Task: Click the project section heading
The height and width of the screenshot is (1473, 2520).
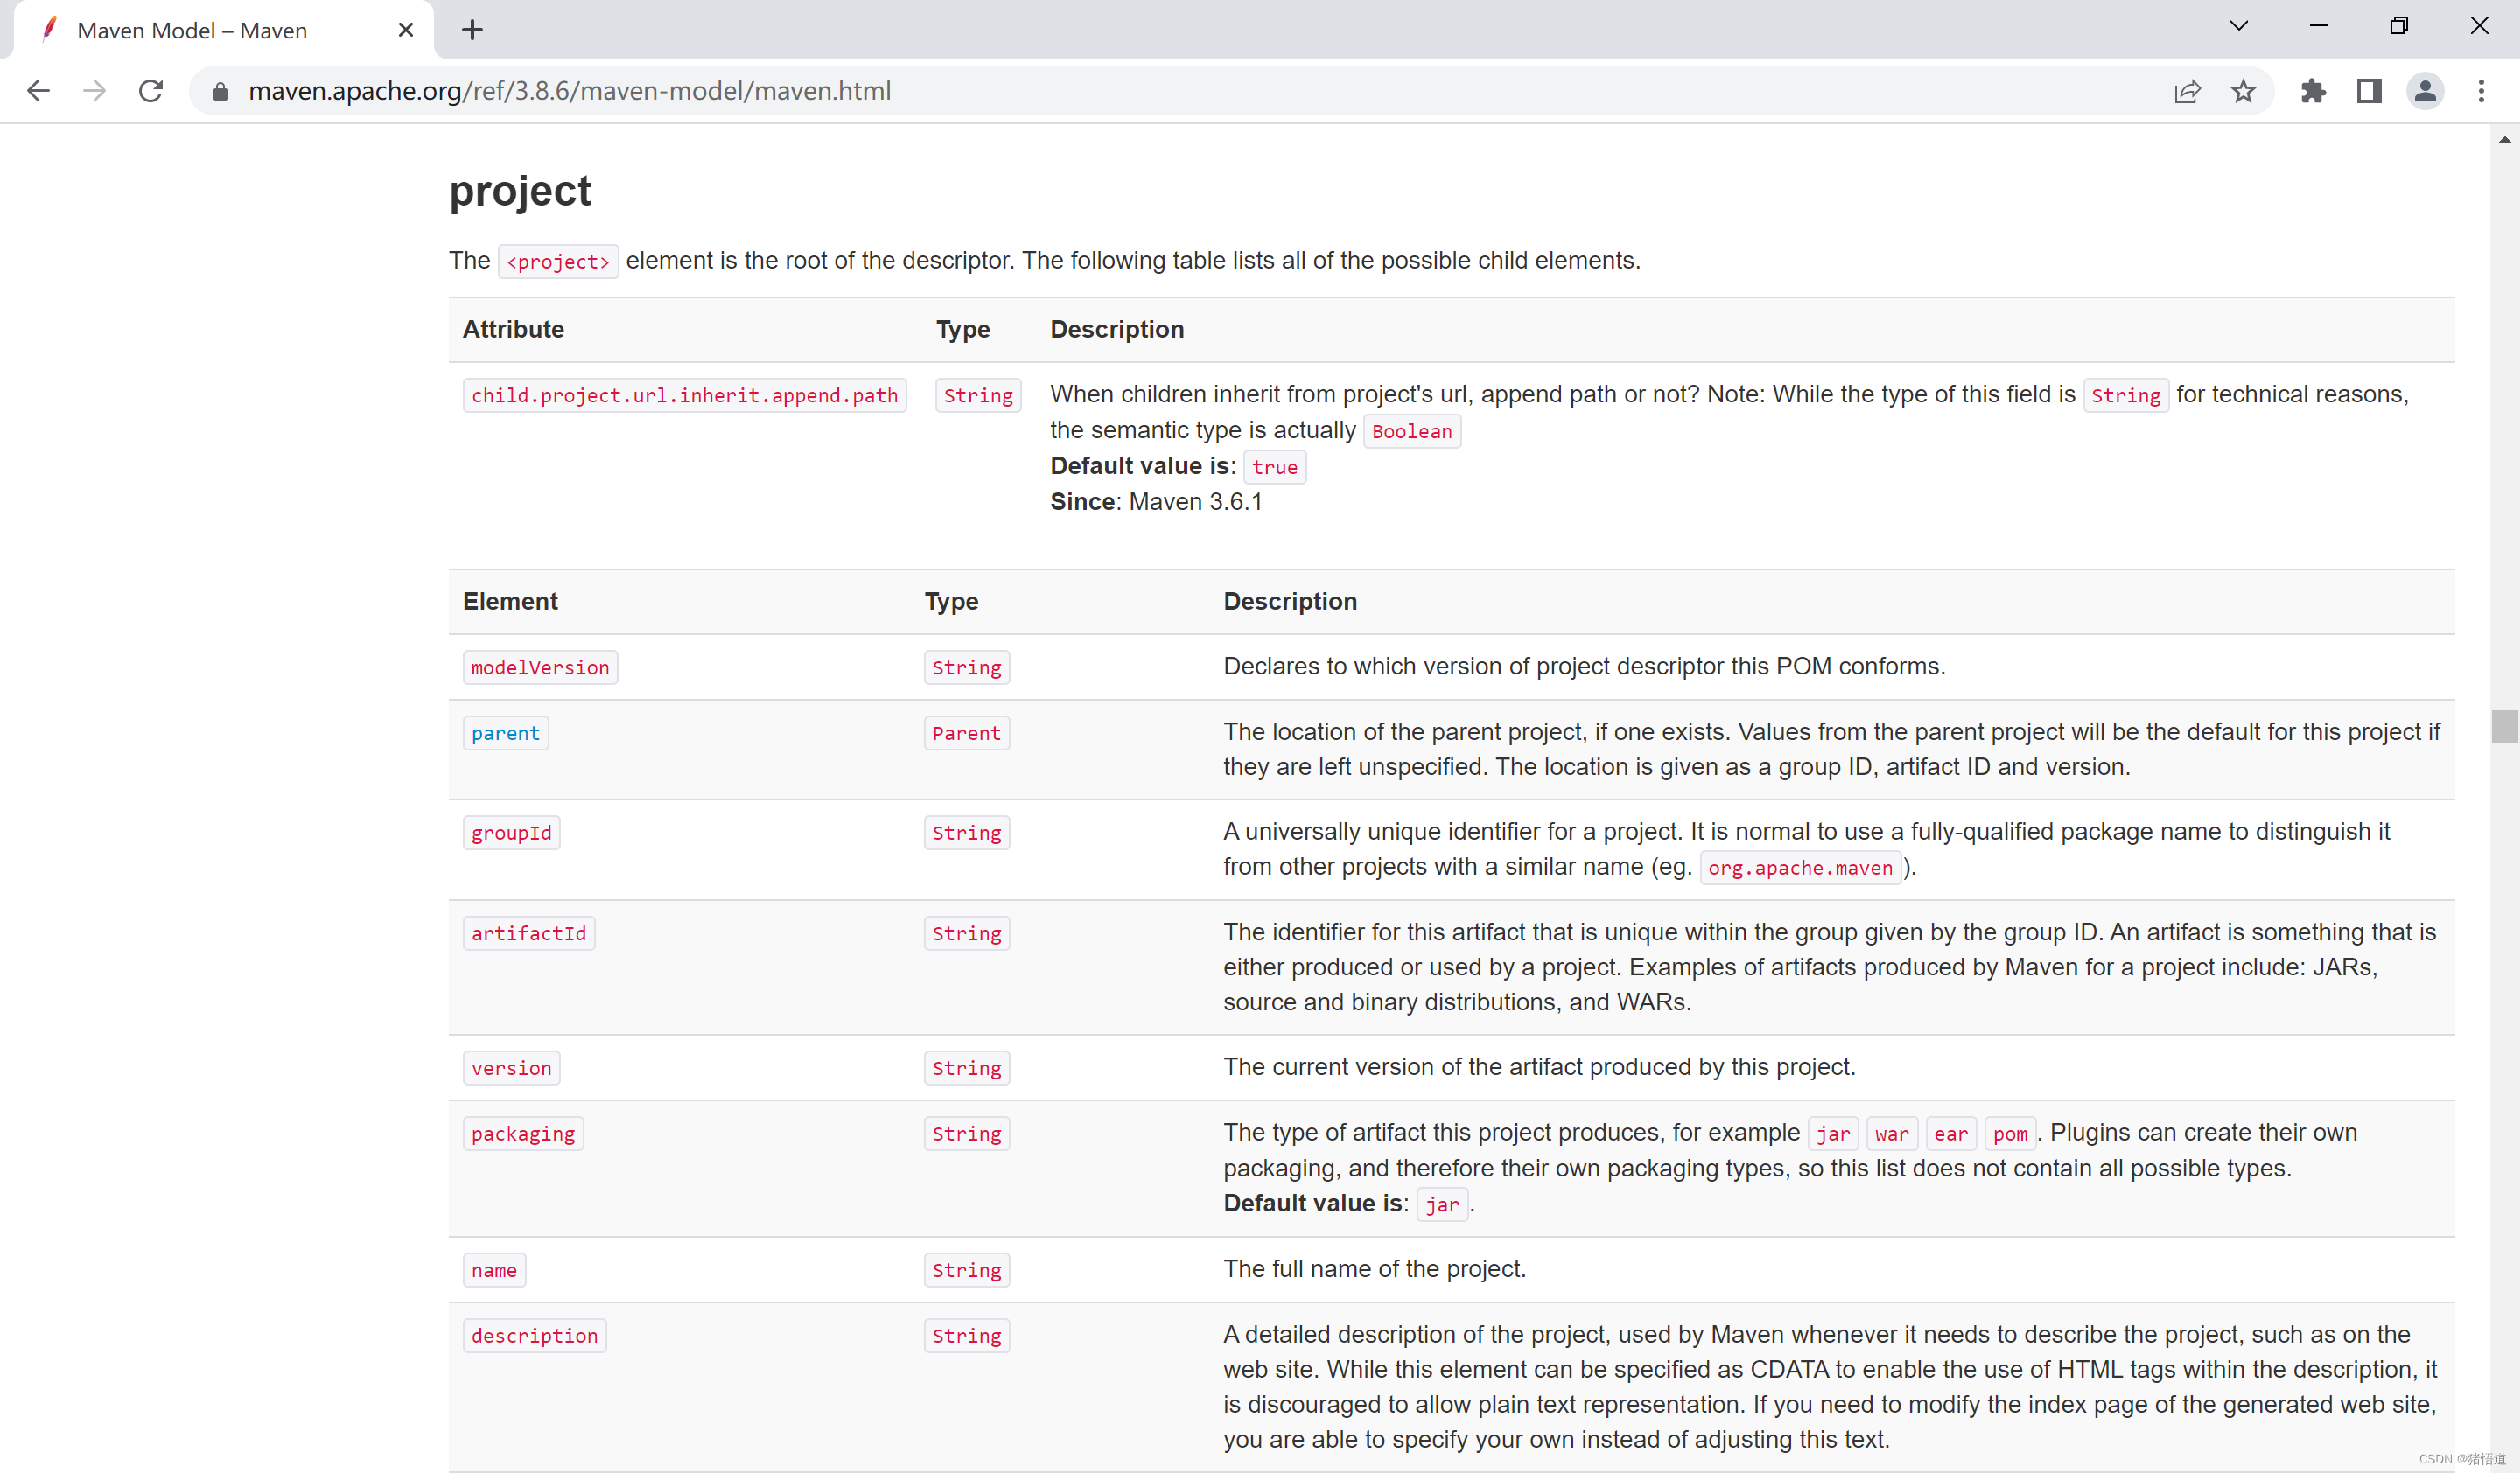Action: click(x=520, y=191)
